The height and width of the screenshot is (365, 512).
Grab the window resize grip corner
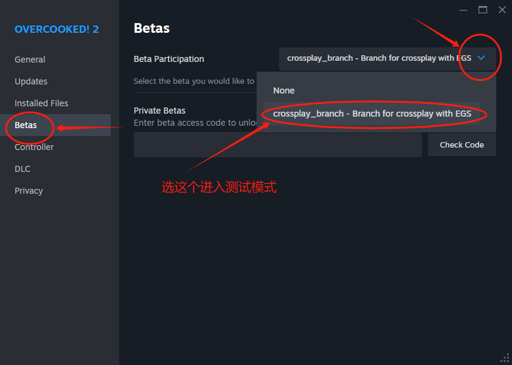point(505,358)
